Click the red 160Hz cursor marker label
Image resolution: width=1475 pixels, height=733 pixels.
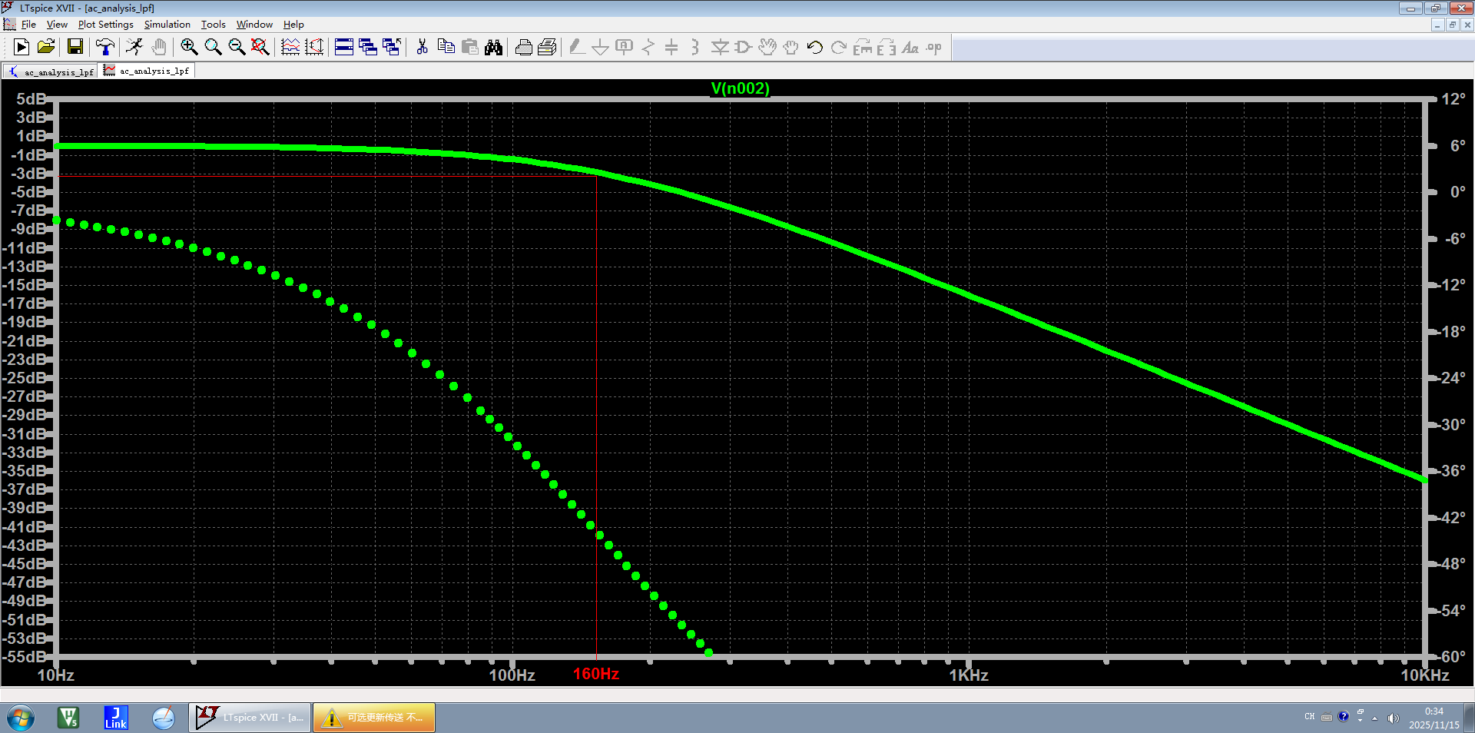pos(595,675)
